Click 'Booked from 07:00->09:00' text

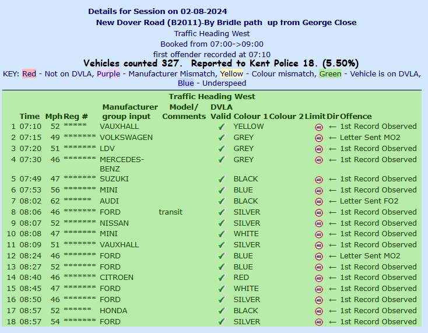(x=212, y=44)
